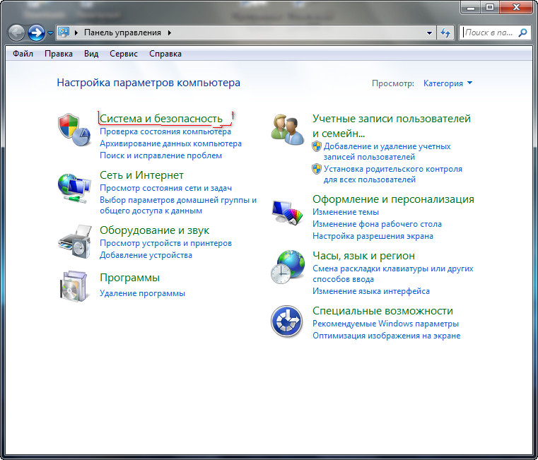Click the Clock, Language and Region icon

point(287,268)
